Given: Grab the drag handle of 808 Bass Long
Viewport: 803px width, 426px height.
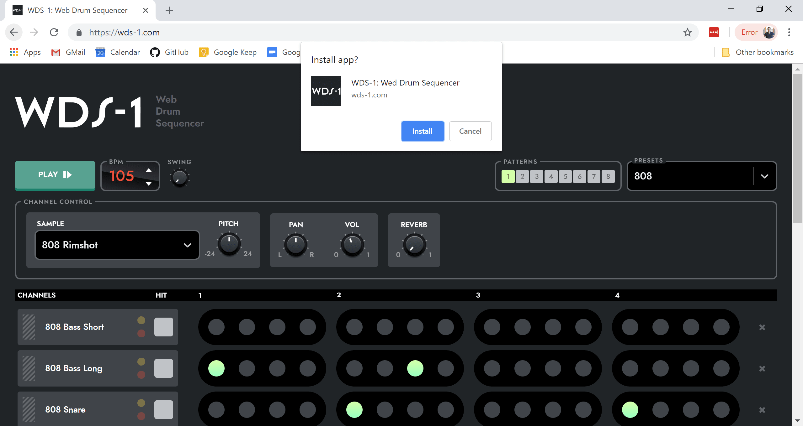Looking at the screenshot, I should click(29, 368).
